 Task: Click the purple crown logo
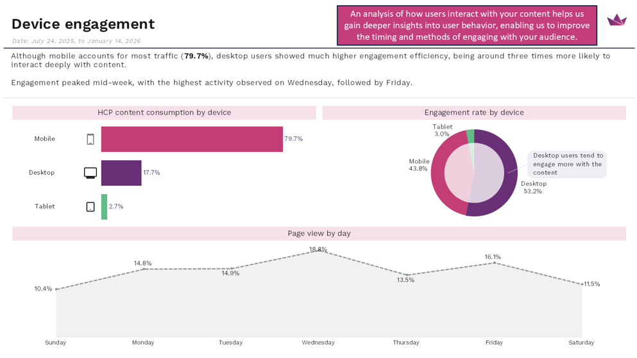click(x=616, y=20)
